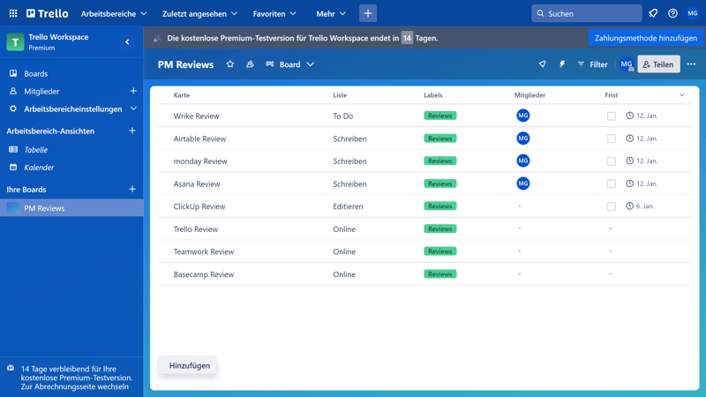
Task: Open the Kalender workspace view
Action: coord(39,168)
